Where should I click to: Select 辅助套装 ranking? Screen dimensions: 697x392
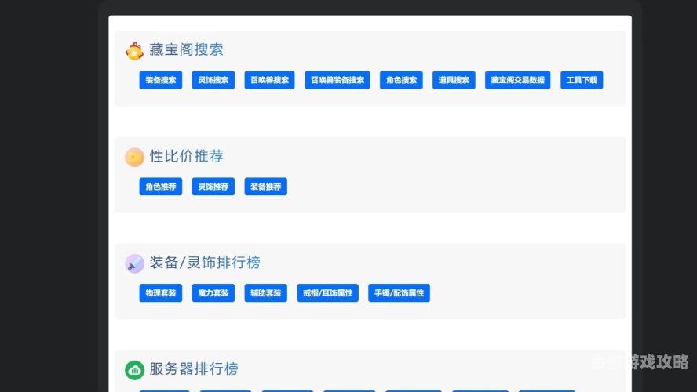pyautogui.click(x=266, y=293)
